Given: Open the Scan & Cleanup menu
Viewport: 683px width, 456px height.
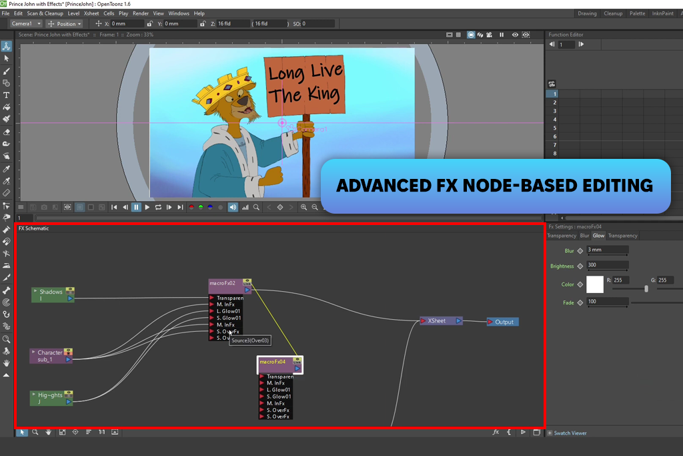Looking at the screenshot, I should click(45, 13).
